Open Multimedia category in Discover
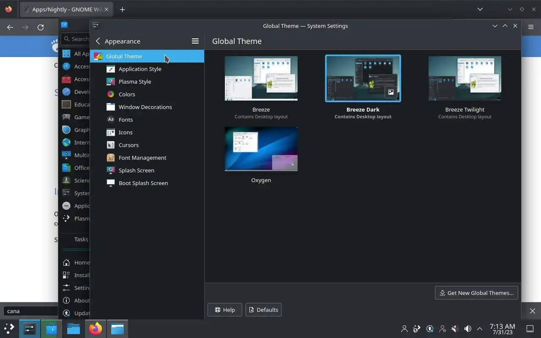This screenshot has height=338, width=541. (75, 155)
